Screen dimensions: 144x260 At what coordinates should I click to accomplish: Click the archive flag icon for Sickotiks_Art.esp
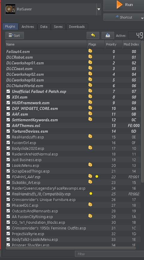click(90, 182)
